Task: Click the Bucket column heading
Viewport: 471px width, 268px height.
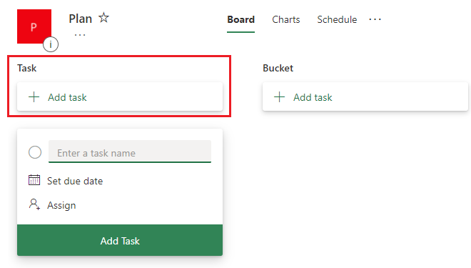Action: pyautogui.click(x=278, y=69)
